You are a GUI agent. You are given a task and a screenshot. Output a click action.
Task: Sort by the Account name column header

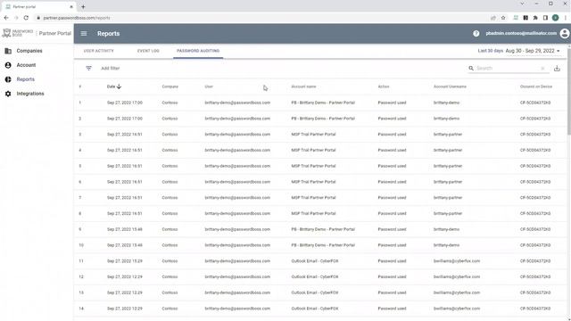point(303,86)
